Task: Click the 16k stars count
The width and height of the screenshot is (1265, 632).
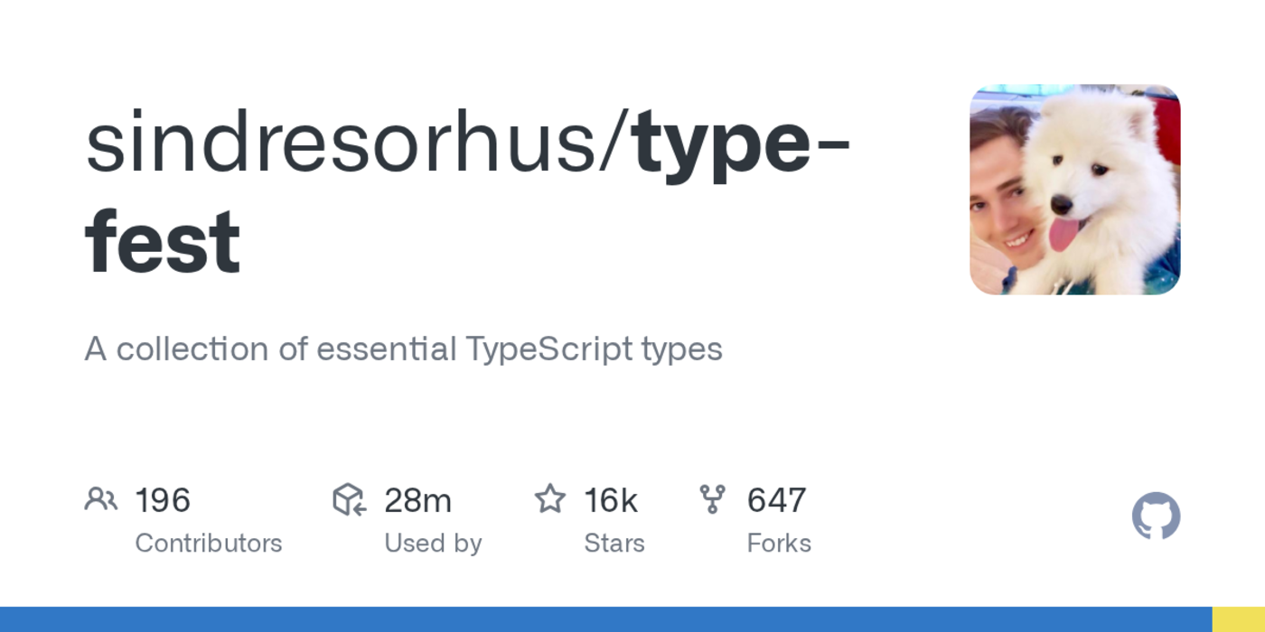Action: click(x=611, y=500)
